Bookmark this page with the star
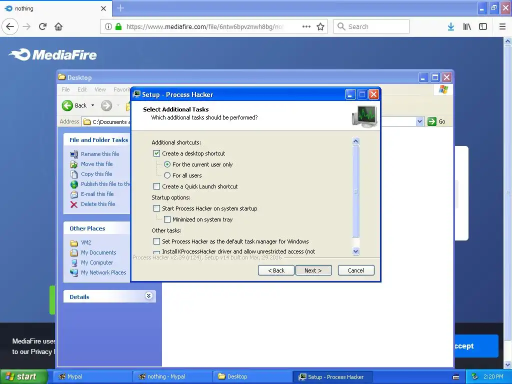Image resolution: width=512 pixels, height=384 pixels. point(320,26)
